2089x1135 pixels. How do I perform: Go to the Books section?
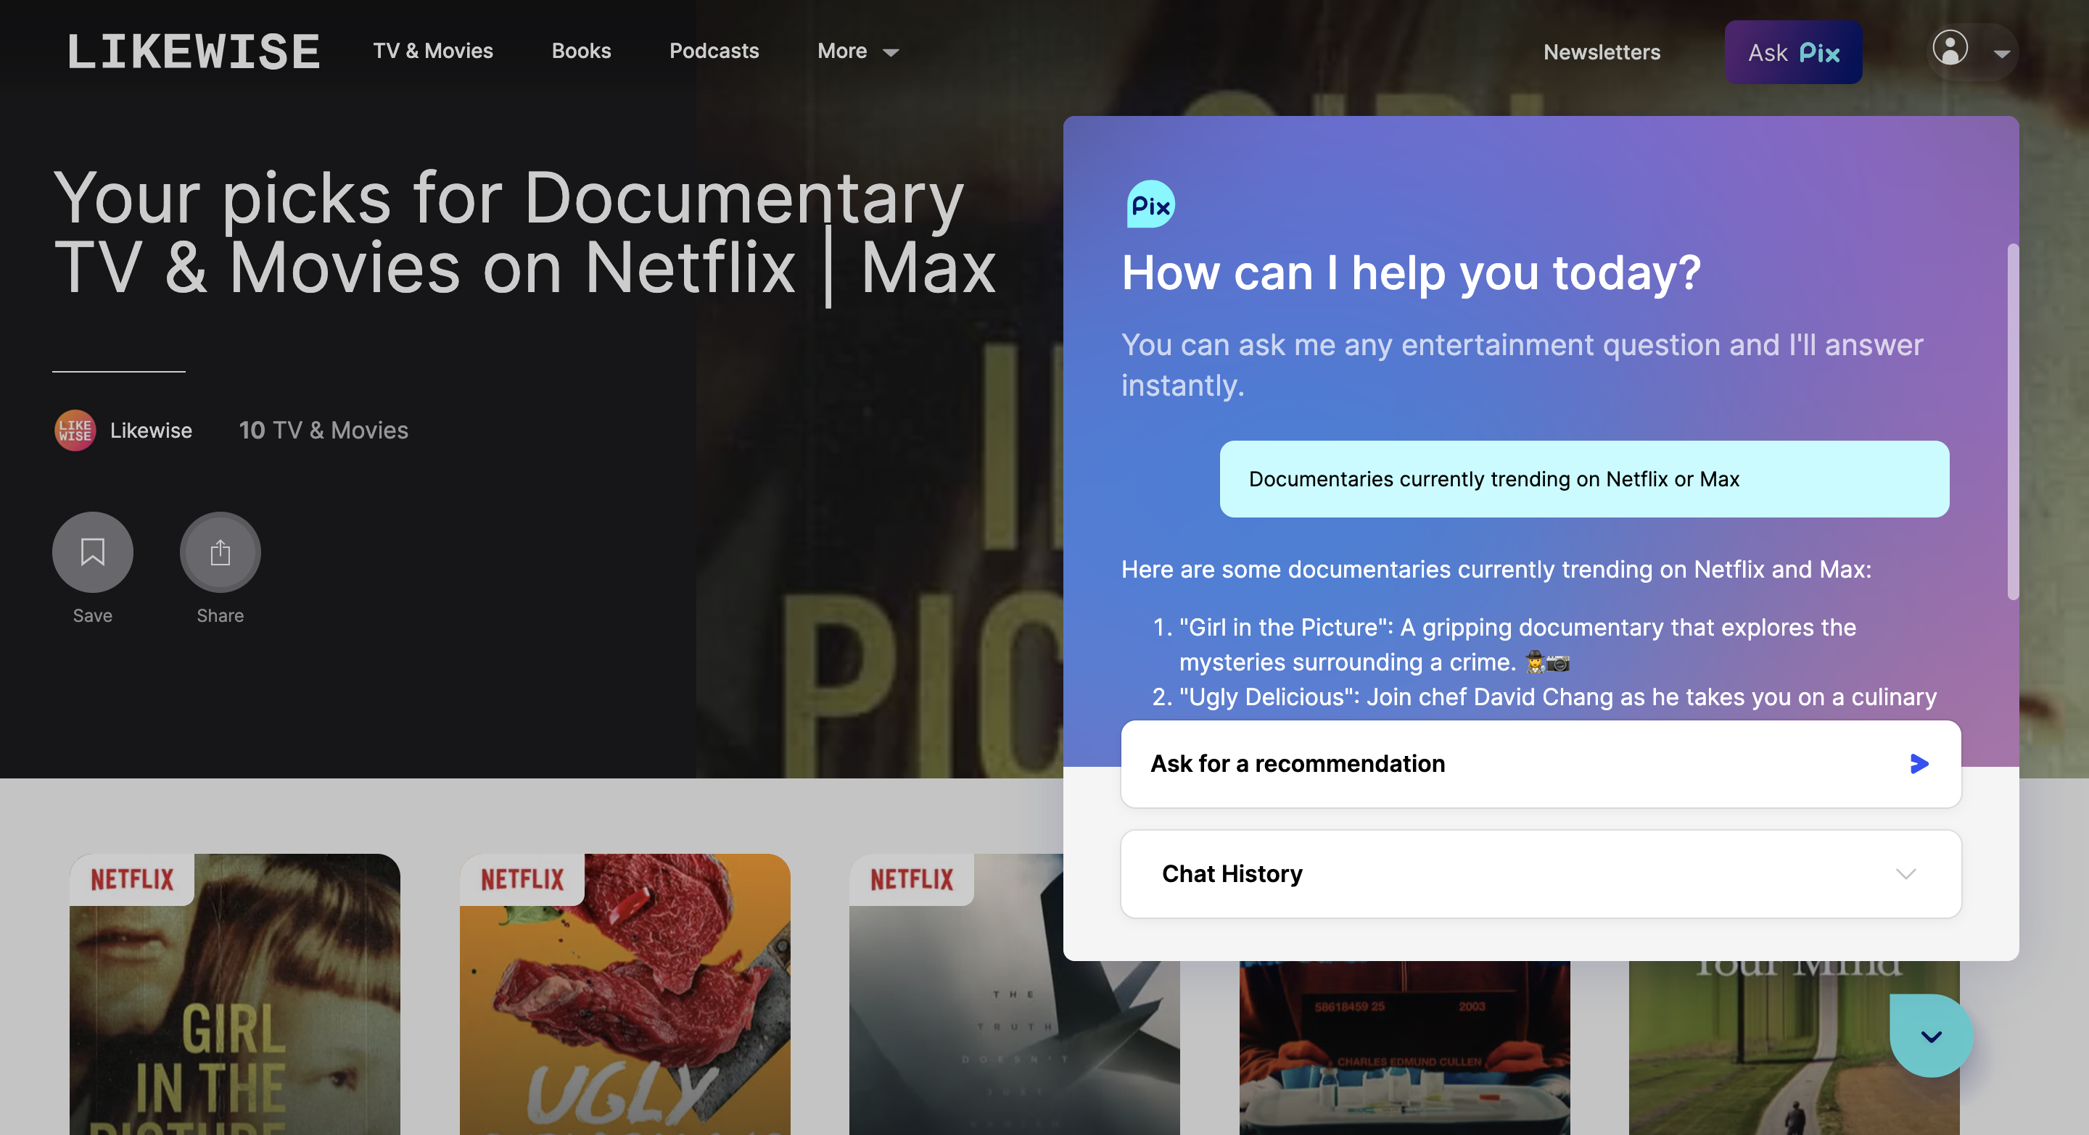point(580,51)
